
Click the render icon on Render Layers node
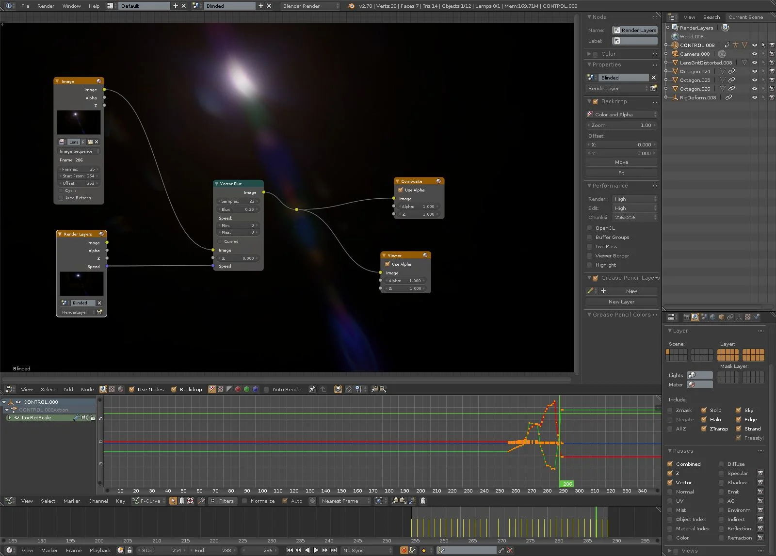[x=99, y=312]
